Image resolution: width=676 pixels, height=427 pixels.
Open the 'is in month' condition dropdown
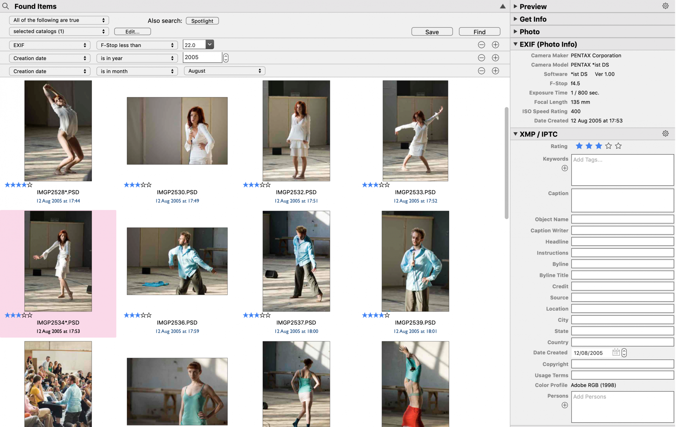click(x=137, y=71)
